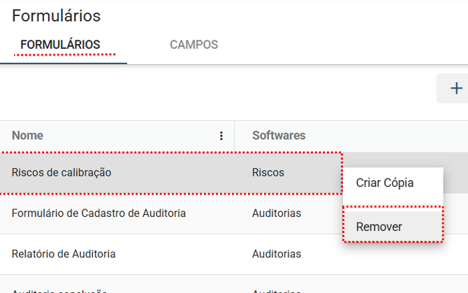
Task: Click Auditorias cell beside Formulário de Cadastro
Action: tap(277, 213)
